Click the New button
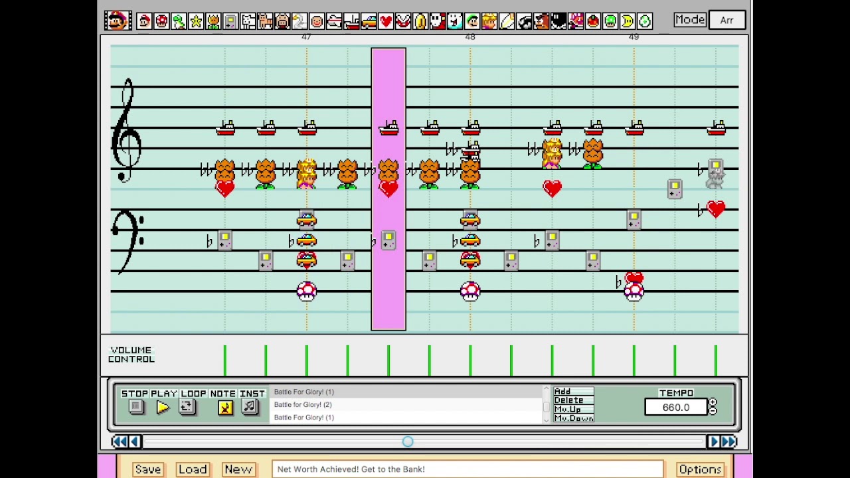This screenshot has height=478, width=850. [238, 469]
